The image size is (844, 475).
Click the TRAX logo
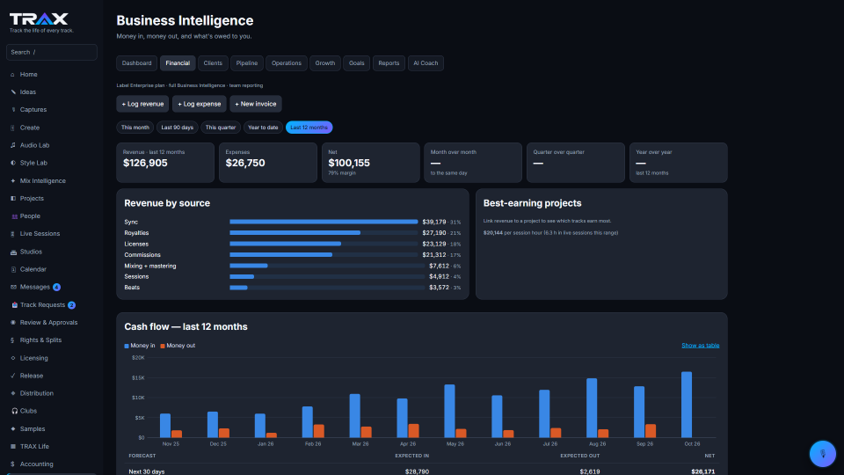point(39,18)
